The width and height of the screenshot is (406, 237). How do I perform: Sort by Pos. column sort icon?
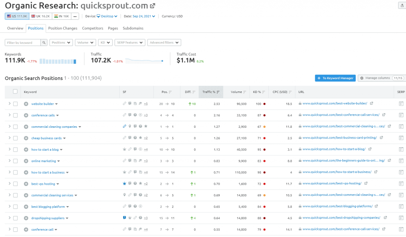[x=170, y=92]
